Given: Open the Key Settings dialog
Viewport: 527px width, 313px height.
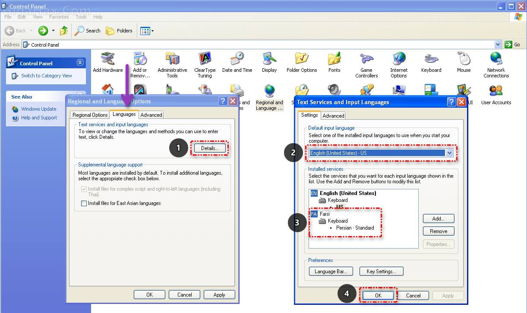Looking at the screenshot, I should 381,271.
